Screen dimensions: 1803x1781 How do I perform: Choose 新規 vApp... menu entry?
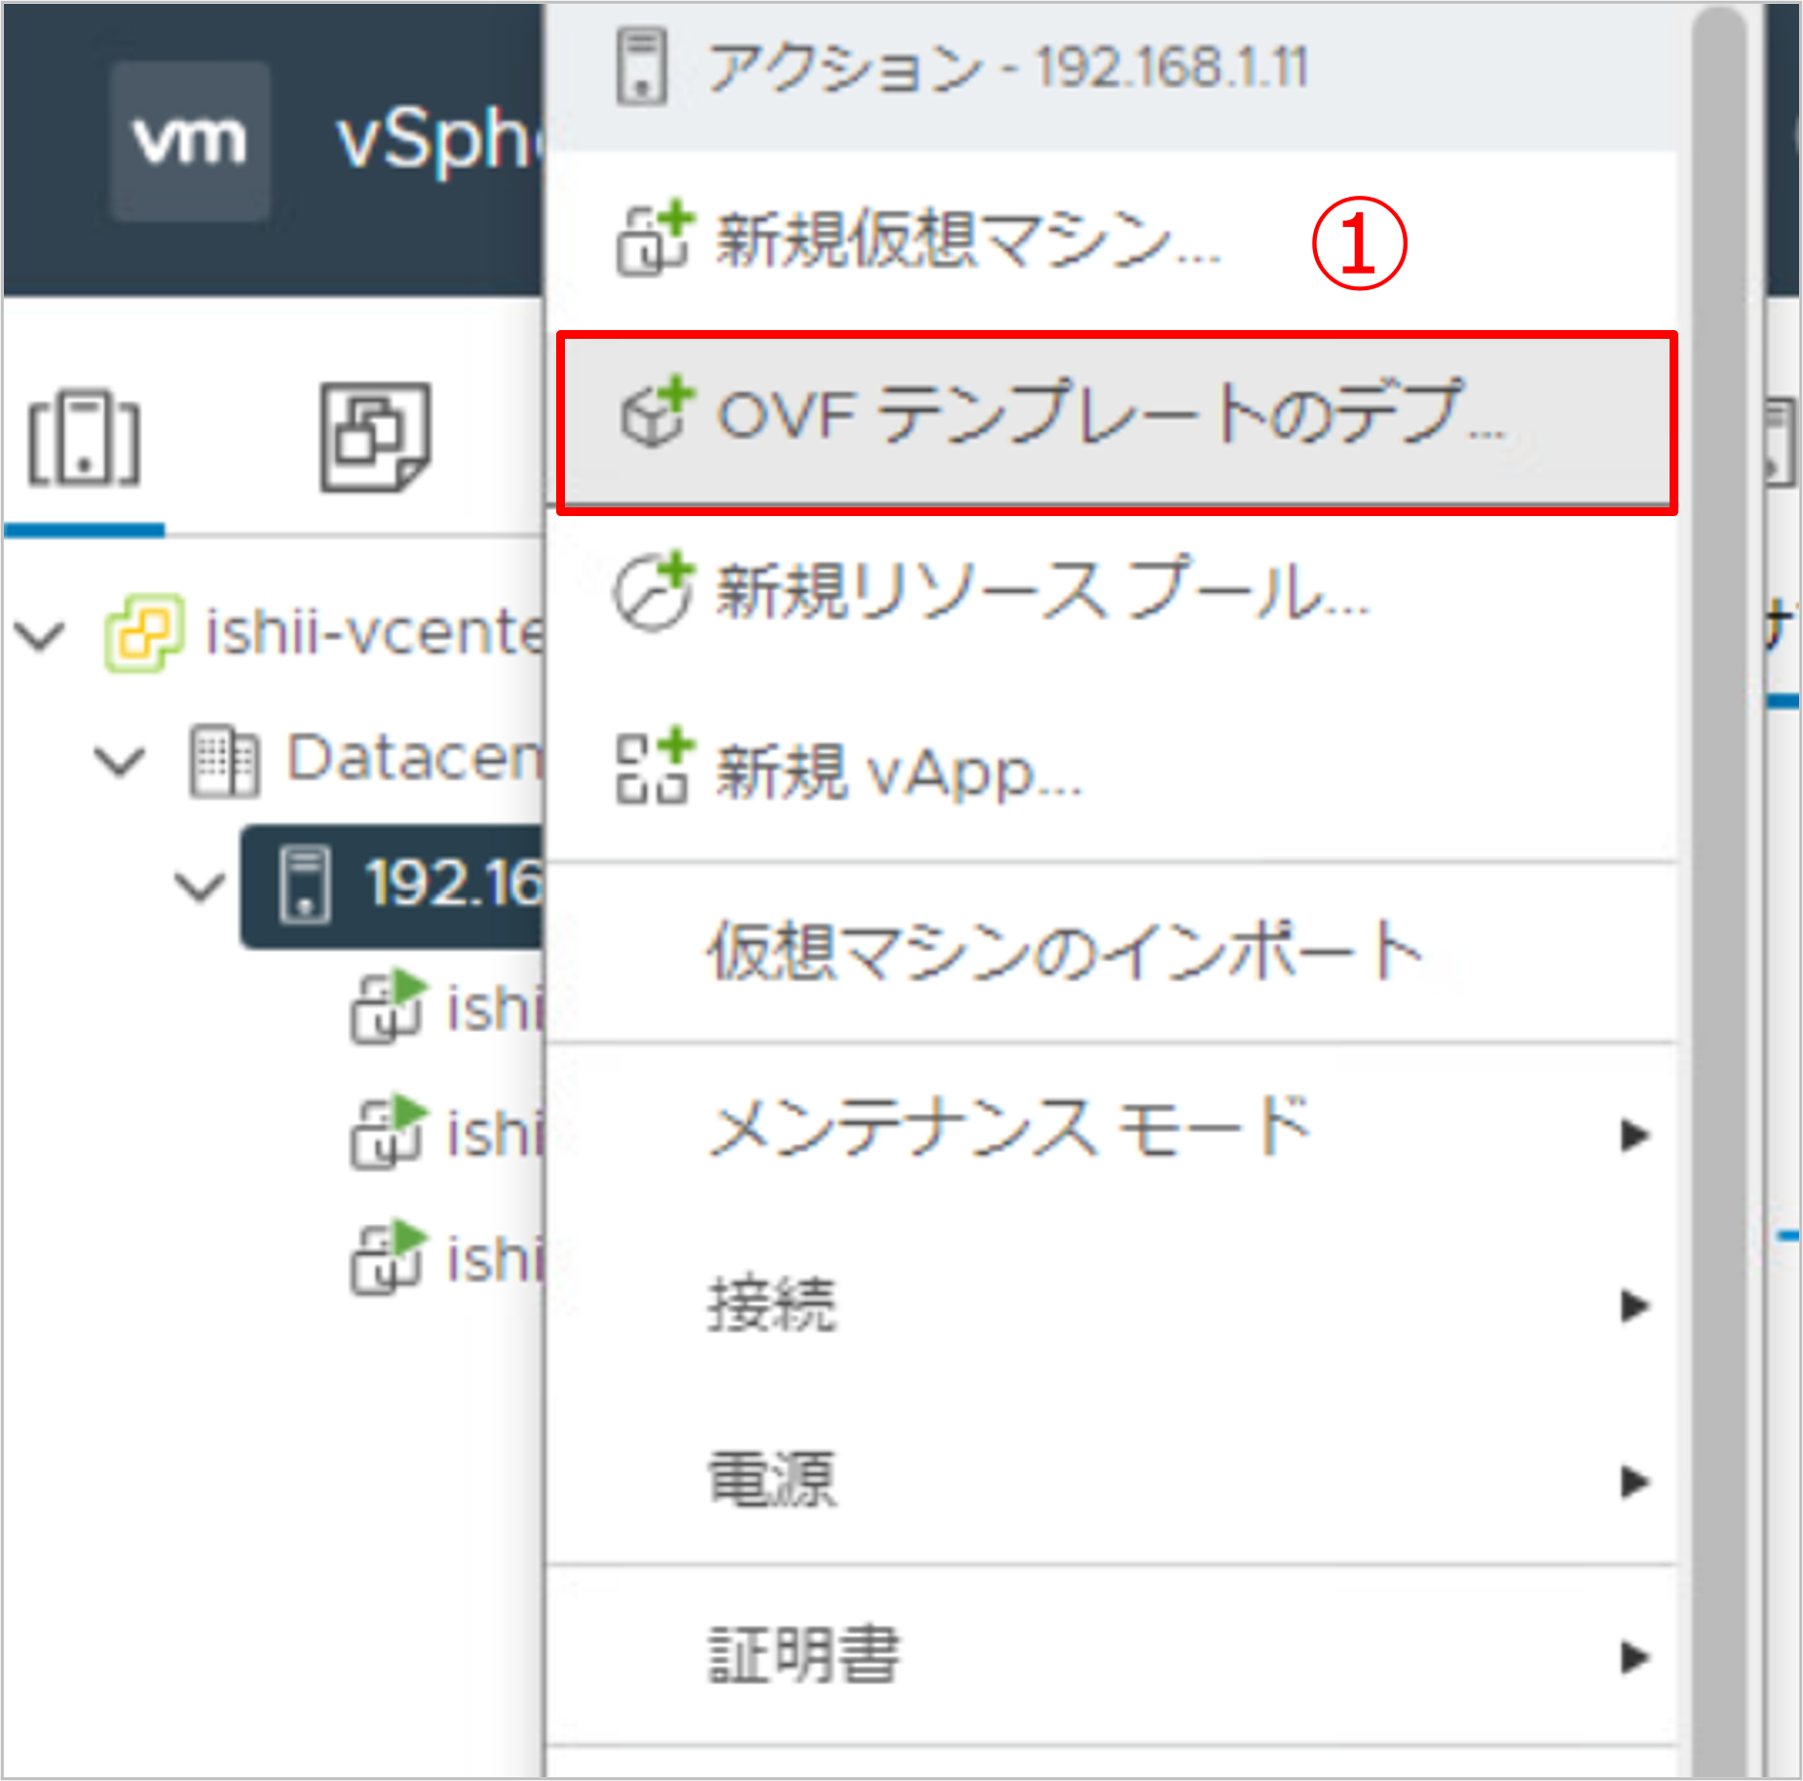point(1112,771)
